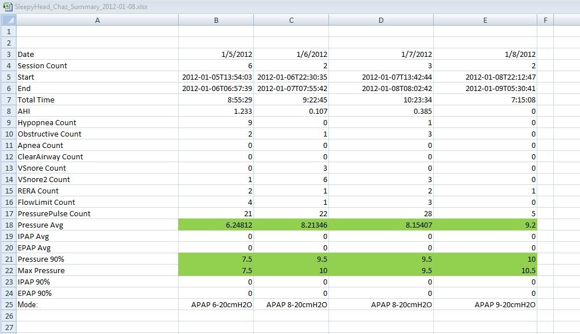Screen dimensions: 580x334
Task: Select the date cell 1/7/2012
Action: [x=381, y=54]
